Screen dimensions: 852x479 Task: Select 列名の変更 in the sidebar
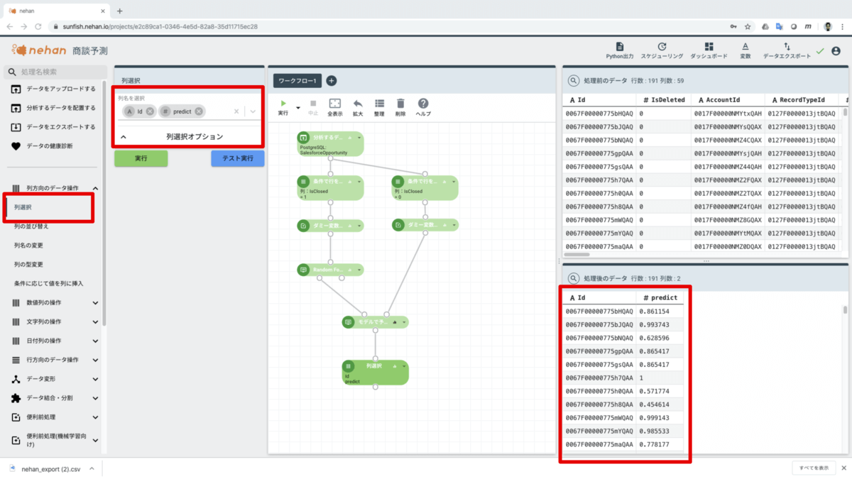coord(28,246)
